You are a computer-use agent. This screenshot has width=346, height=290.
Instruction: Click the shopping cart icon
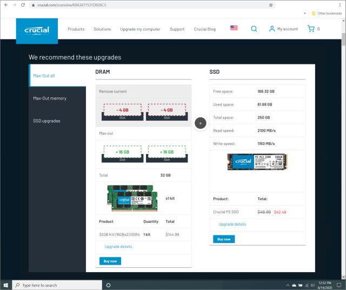point(311,29)
